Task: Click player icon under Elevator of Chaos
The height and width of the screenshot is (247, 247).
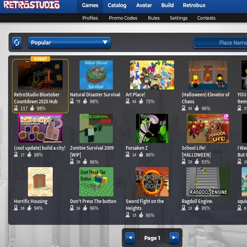Action: 184,108
